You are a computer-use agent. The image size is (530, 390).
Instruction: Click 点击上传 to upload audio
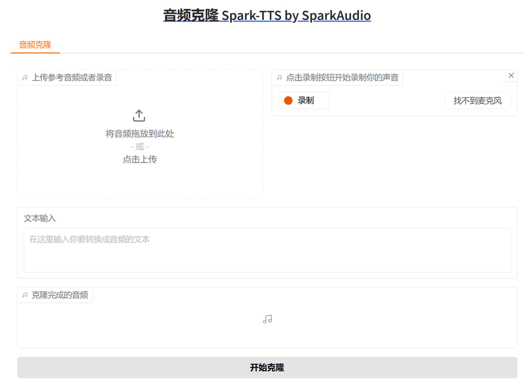tap(139, 159)
